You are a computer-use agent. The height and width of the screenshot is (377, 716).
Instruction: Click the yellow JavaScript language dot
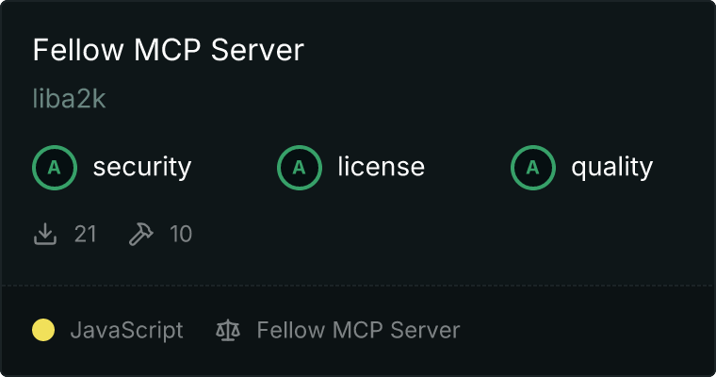click(43, 330)
